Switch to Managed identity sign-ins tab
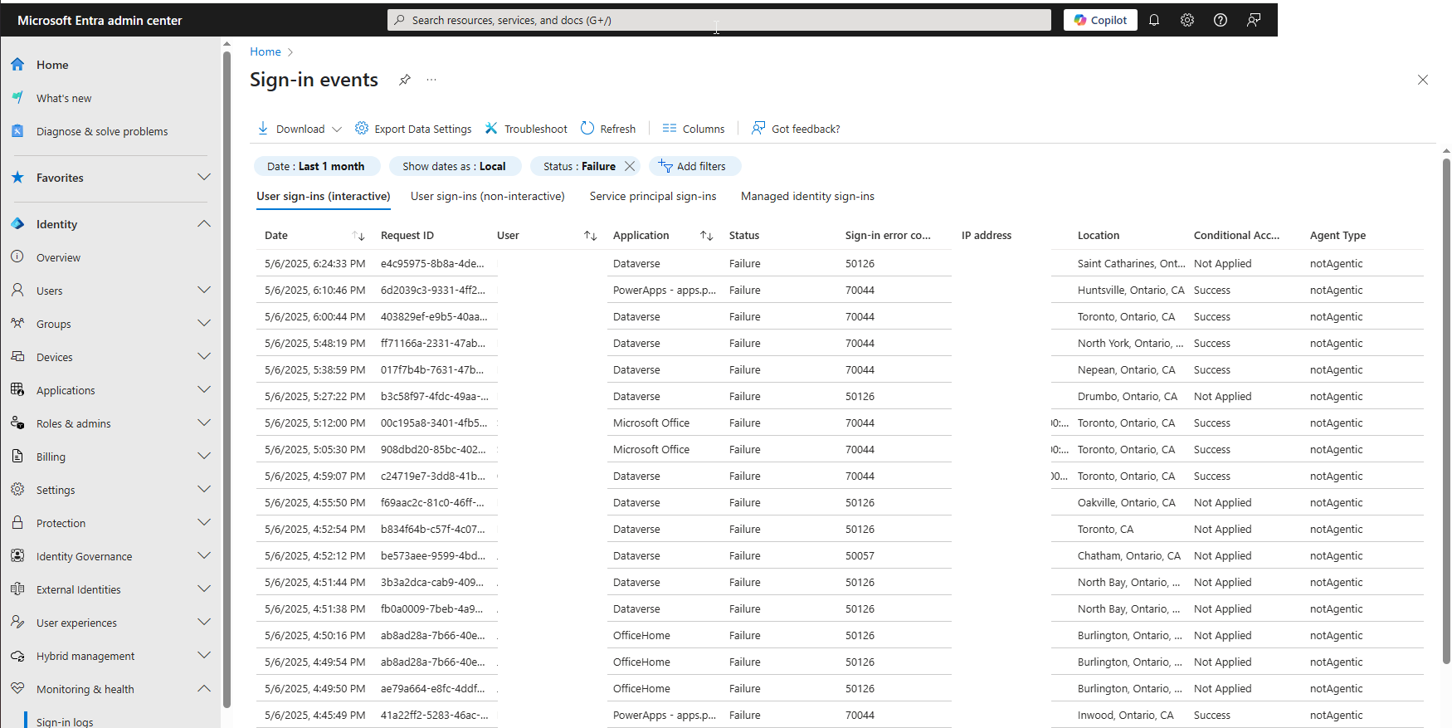 coord(807,196)
